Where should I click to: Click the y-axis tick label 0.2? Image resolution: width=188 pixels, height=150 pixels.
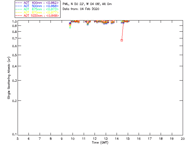pyautogui.click(x=14, y=101)
